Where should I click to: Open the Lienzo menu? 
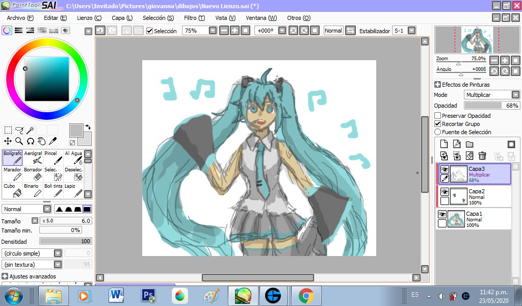point(89,18)
